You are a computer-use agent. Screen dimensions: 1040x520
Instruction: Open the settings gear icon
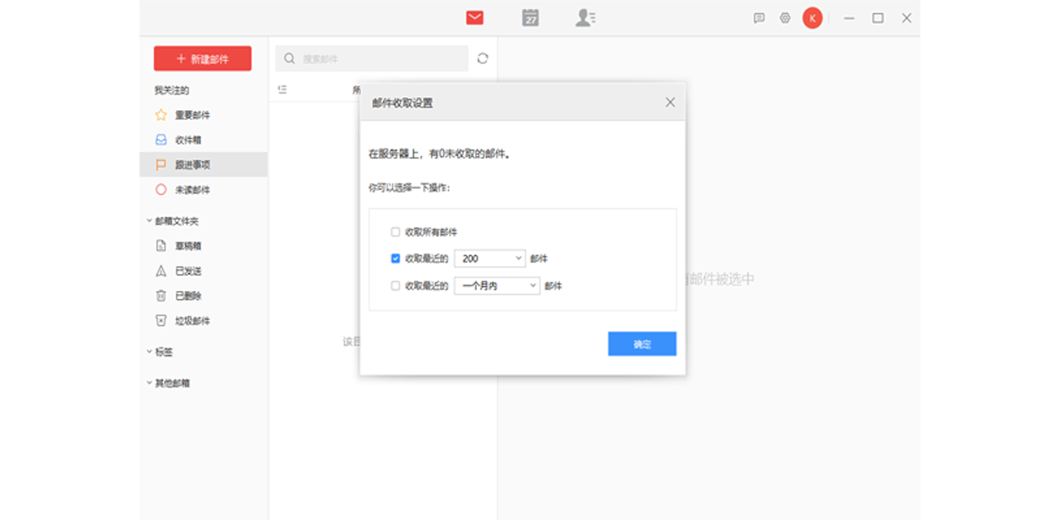tap(784, 17)
